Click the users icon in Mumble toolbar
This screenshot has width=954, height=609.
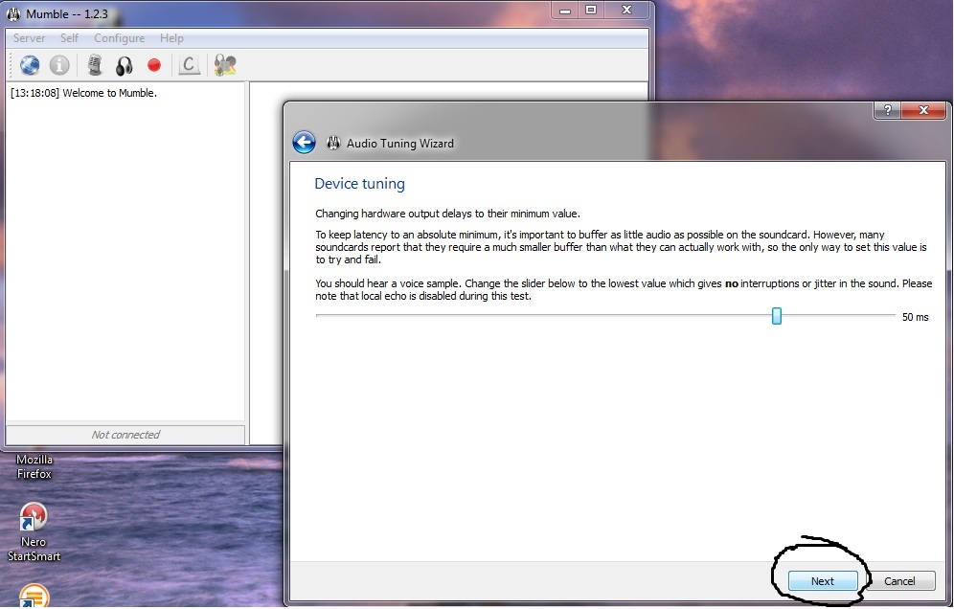coord(225,65)
